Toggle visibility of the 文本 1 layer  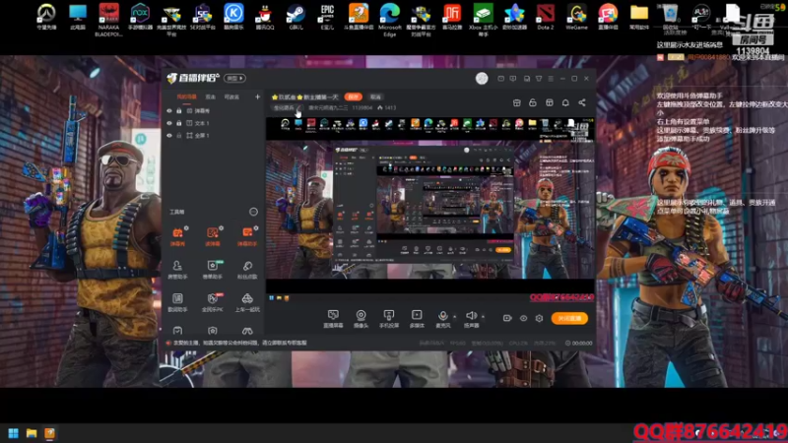(x=169, y=123)
